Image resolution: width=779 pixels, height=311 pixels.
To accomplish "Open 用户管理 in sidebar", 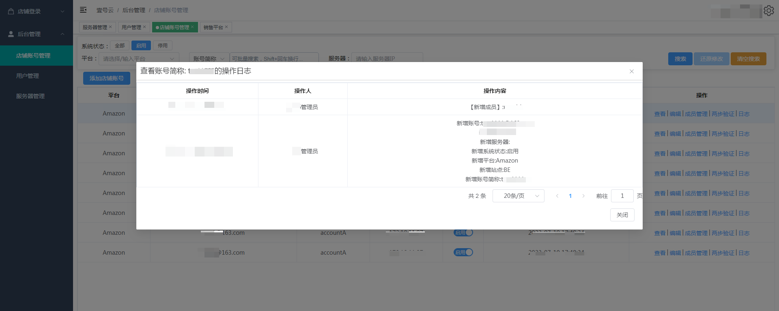I will click(37, 76).
